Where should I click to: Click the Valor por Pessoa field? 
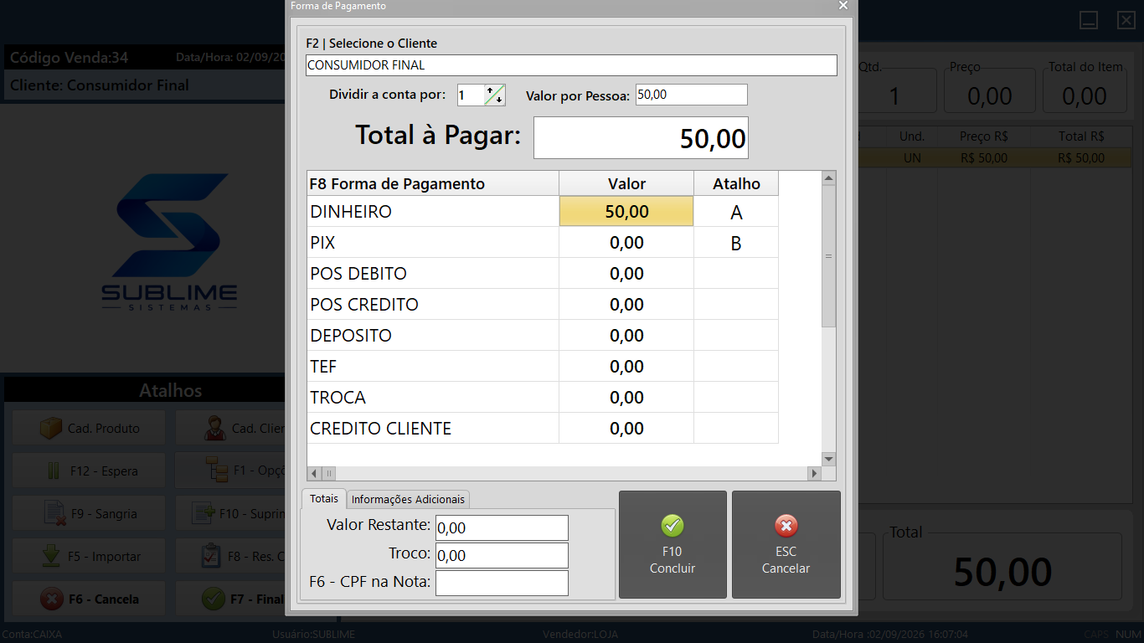pos(692,95)
